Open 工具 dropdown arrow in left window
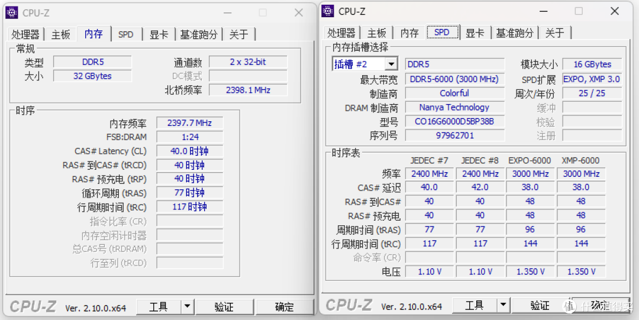Viewport: 639px width, 320px height. click(x=188, y=306)
